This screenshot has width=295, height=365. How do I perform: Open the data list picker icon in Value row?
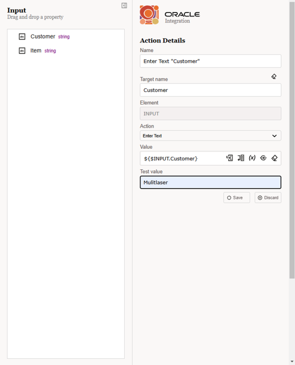point(241,158)
